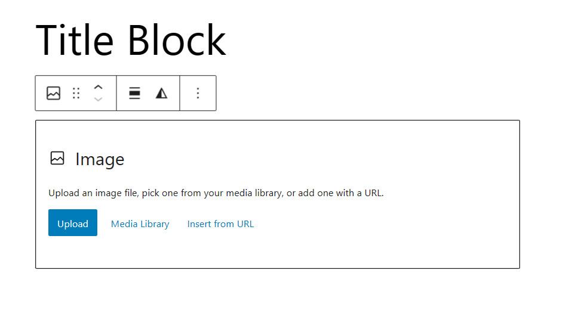Open the block alignment control

coord(134,94)
